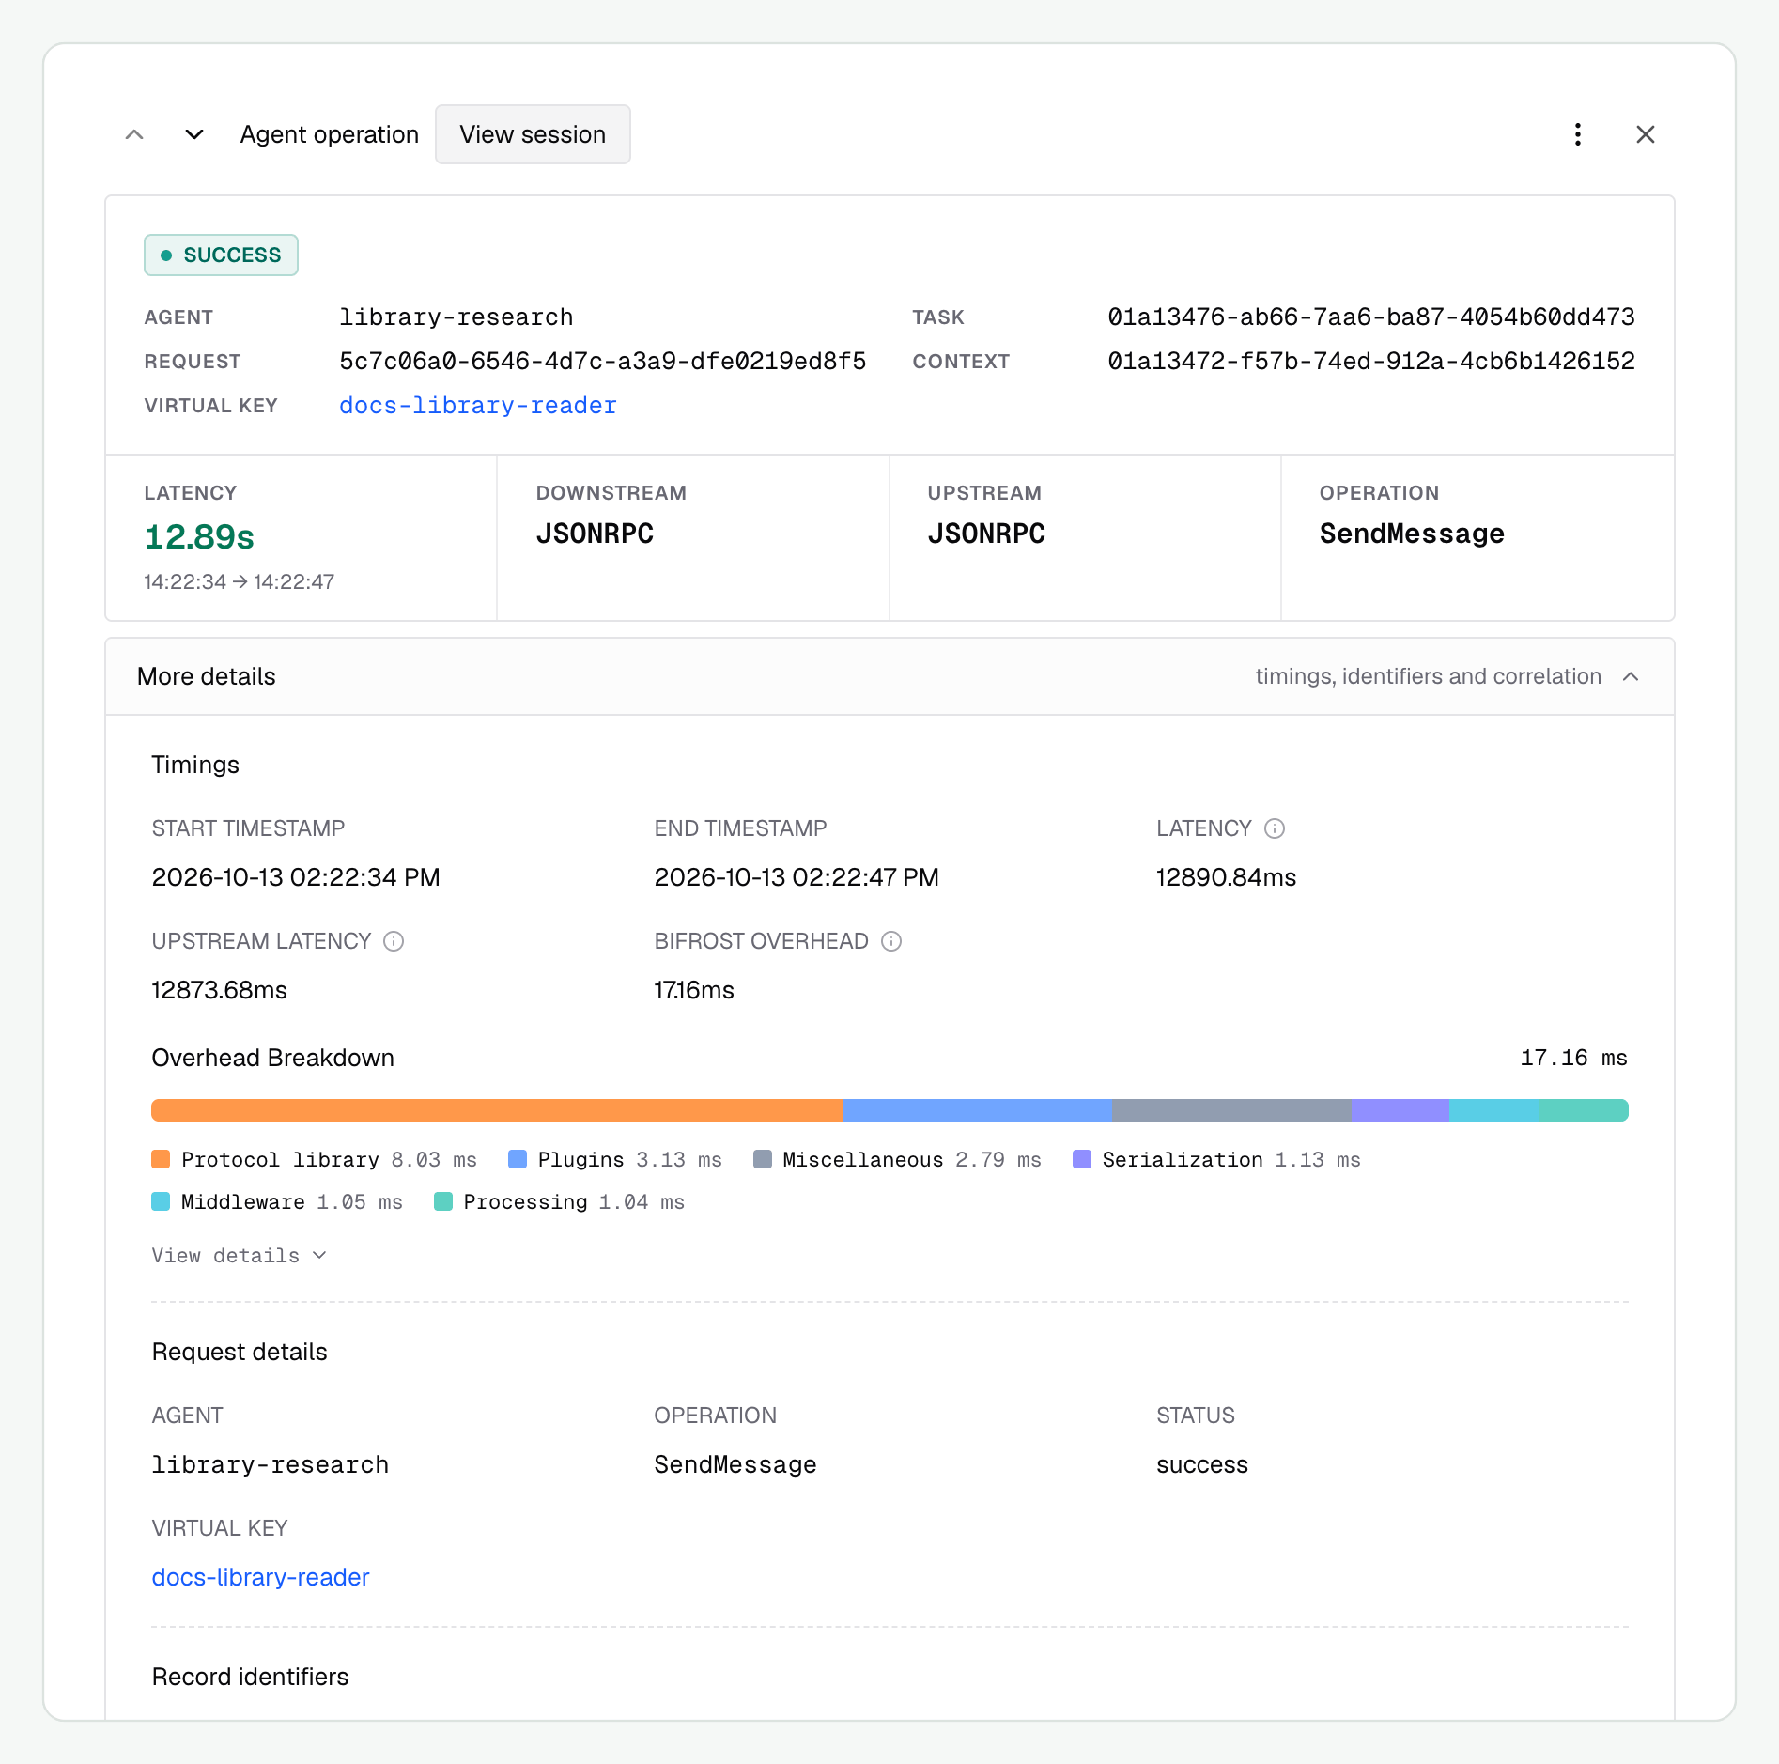Click the Middleware legend swatch
This screenshot has width=1779, height=1764.
161,1201
